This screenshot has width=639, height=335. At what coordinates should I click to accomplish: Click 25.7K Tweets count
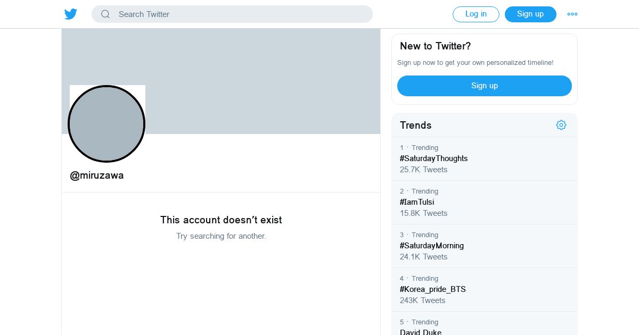tap(423, 170)
